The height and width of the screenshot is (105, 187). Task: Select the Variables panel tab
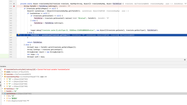click(x=3, y=66)
